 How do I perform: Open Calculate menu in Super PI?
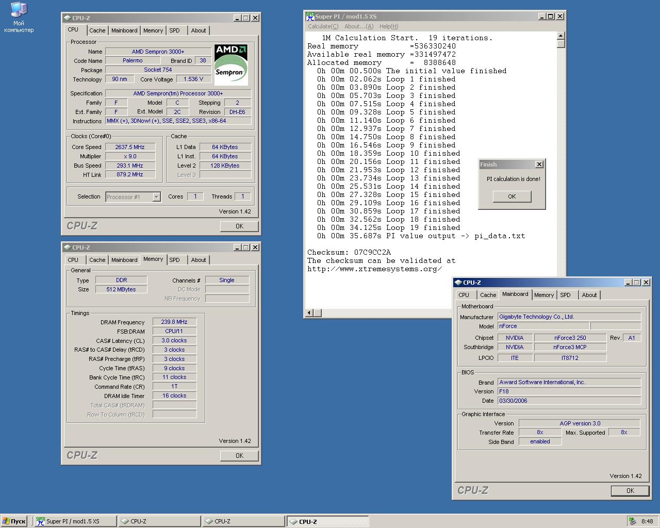[323, 26]
